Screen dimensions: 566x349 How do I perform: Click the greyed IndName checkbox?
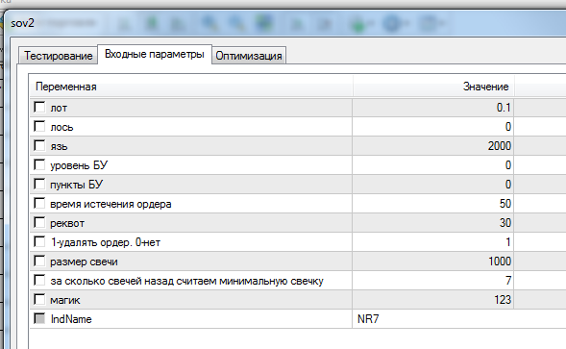pyautogui.click(x=39, y=318)
